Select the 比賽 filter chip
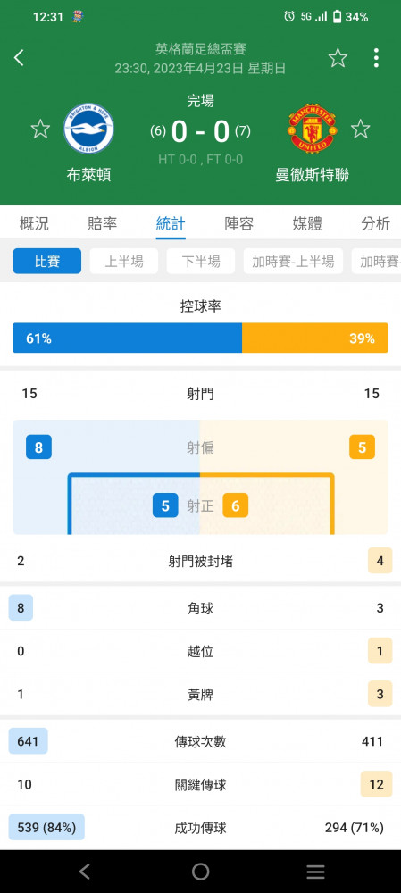The image size is (401, 893). pos(47,262)
